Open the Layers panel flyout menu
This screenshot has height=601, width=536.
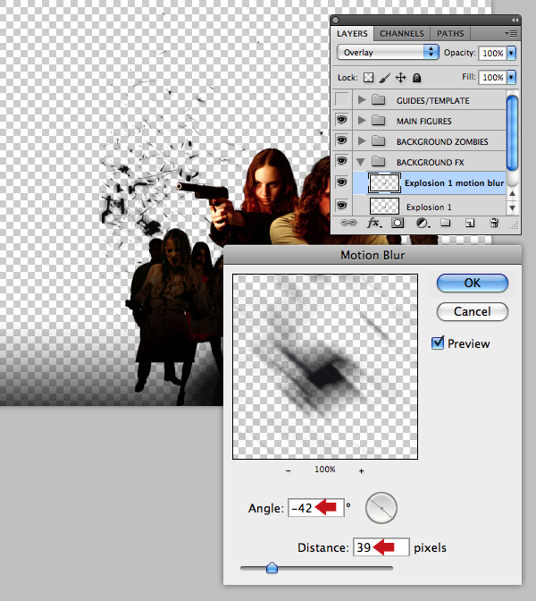(512, 34)
